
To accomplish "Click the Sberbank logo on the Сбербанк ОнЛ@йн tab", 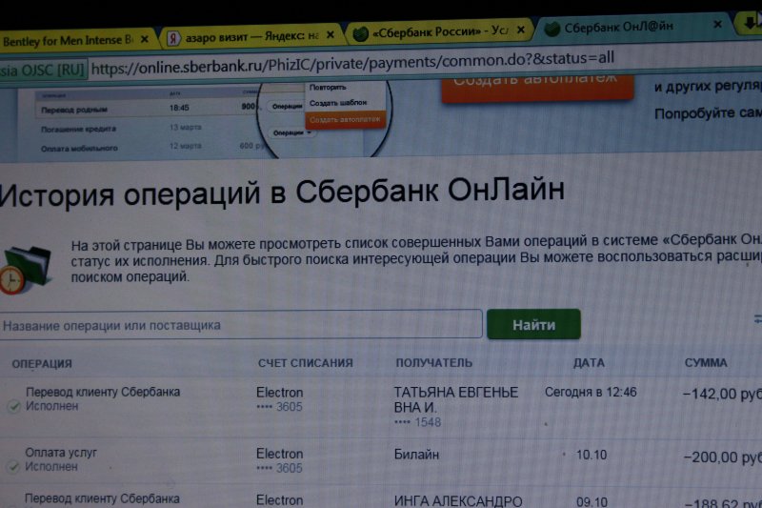I will click(551, 30).
